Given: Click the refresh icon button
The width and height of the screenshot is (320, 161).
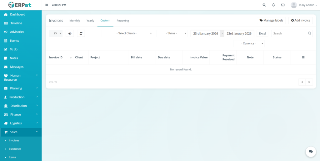Looking at the screenshot, I should pos(81,33).
